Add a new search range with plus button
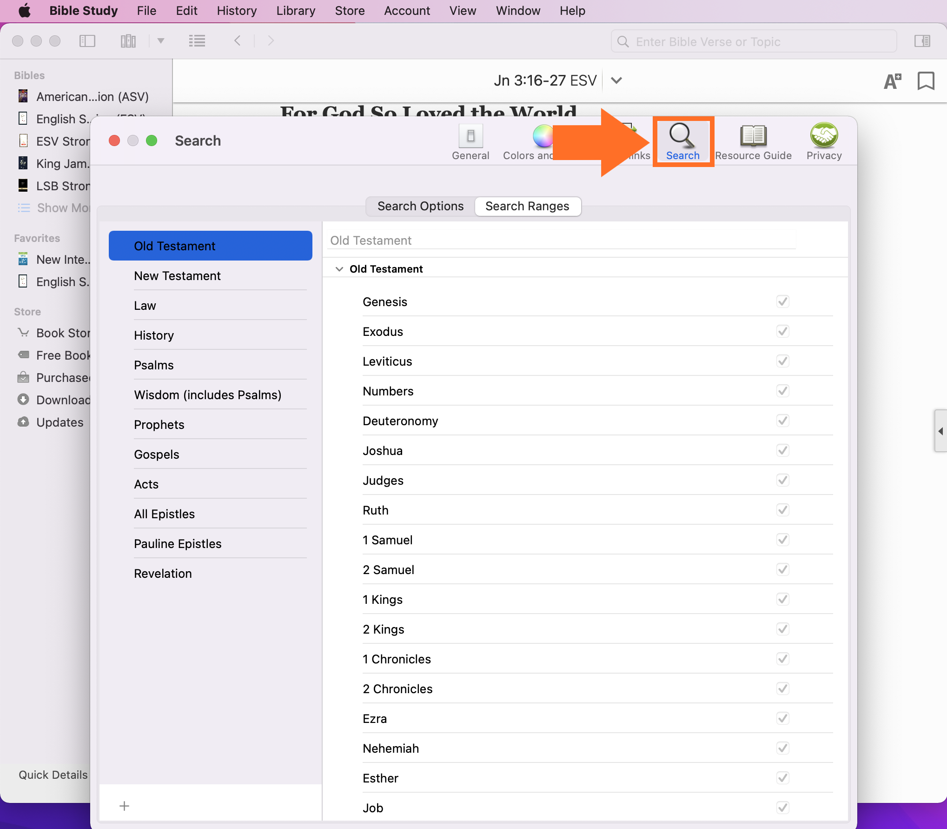 [x=124, y=806]
